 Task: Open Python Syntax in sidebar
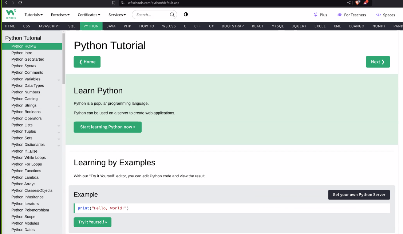point(32,66)
